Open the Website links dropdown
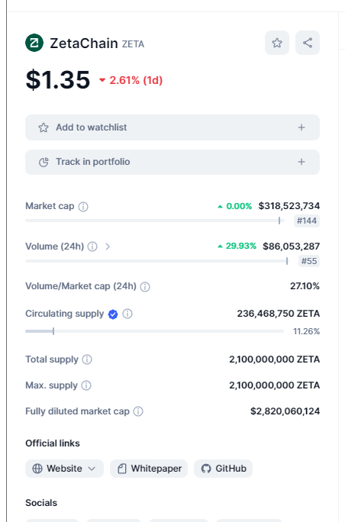345x522 pixels. click(x=64, y=469)
